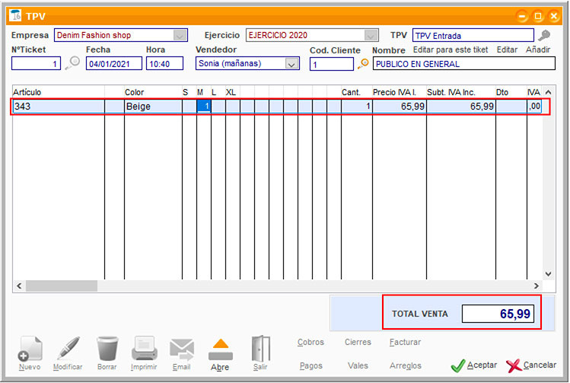This screenshot has height=383, width=570.
Task: Click horizontal scrollbar left arrow
Action: (x=19, y=286)
